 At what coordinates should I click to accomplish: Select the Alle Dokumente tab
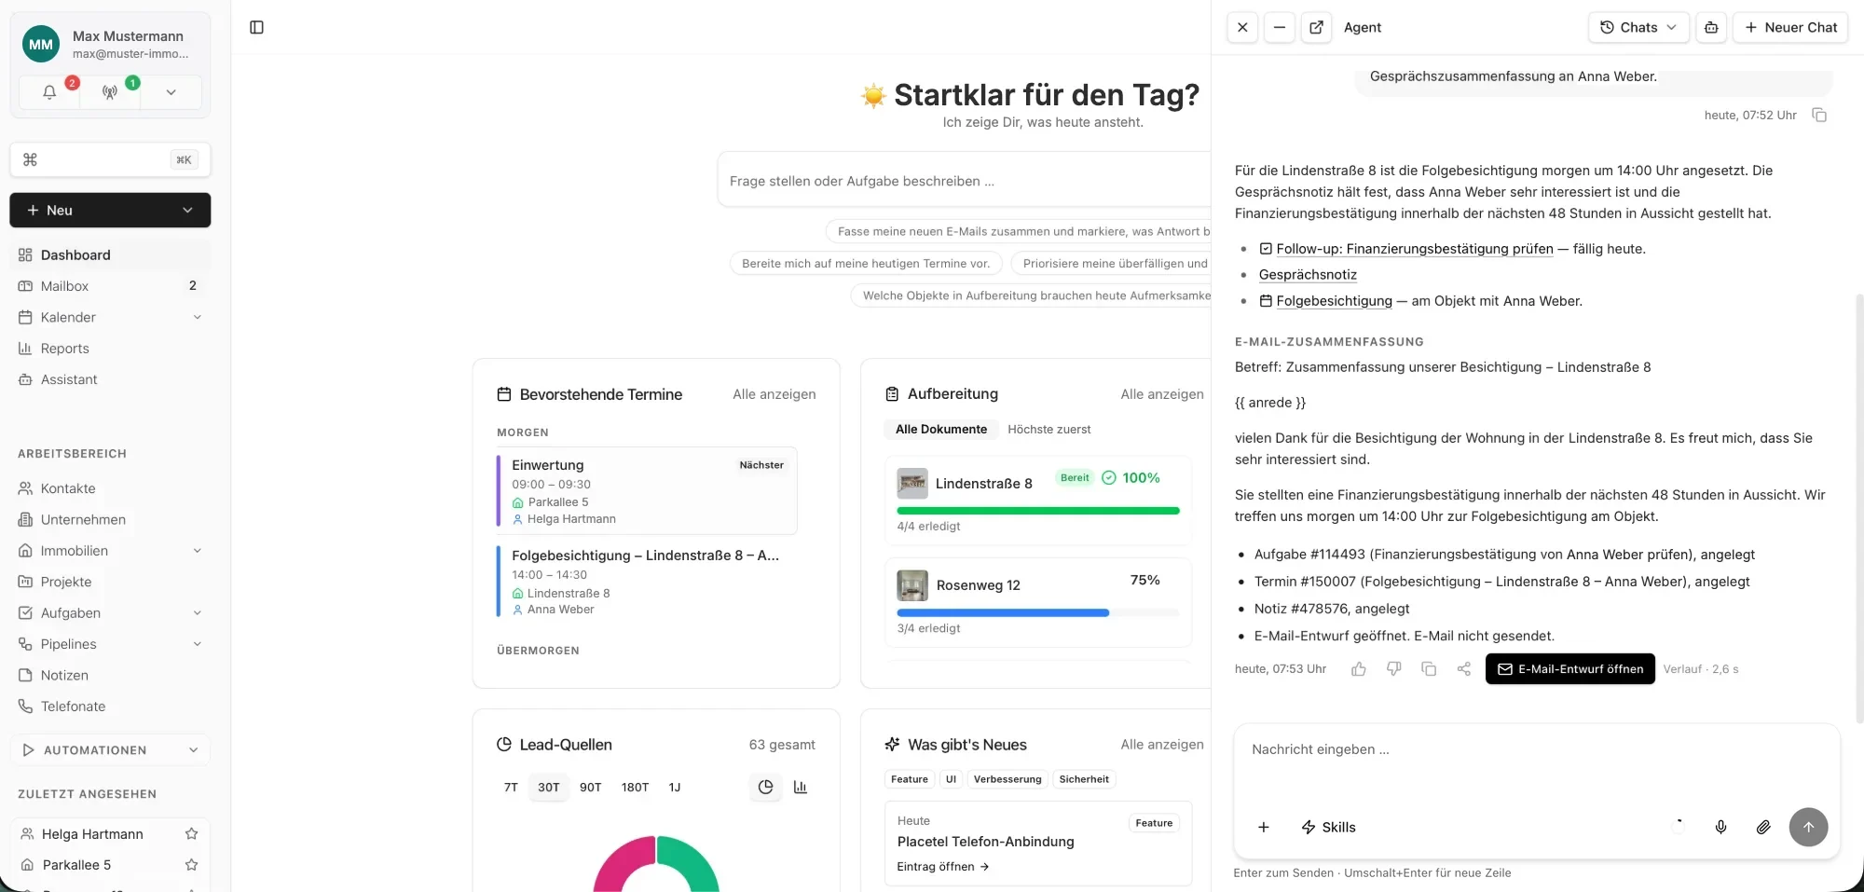(x=940, y=429)
